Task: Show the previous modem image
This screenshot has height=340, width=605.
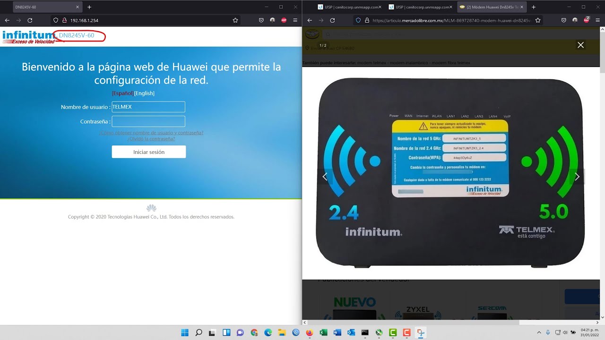Action: [x=325, y=177]
